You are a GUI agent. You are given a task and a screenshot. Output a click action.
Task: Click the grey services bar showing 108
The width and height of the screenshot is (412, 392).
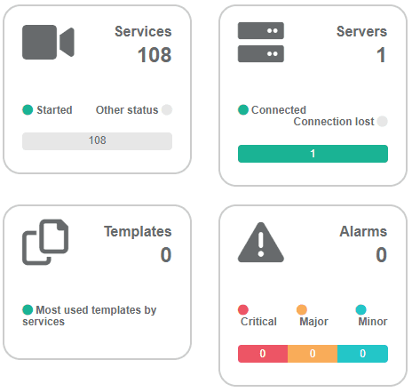(97, 141)
